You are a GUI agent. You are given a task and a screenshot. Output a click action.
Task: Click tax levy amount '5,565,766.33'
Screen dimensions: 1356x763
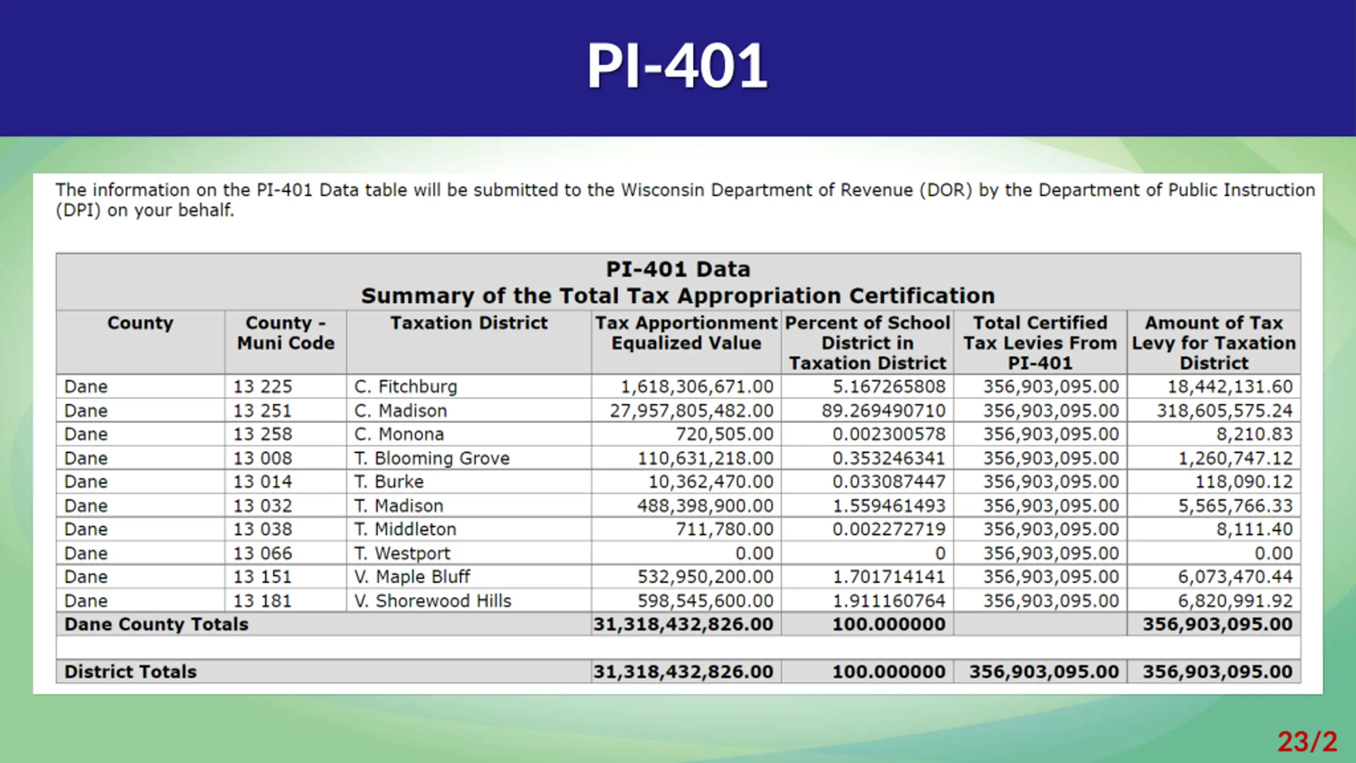point(1235,506)
